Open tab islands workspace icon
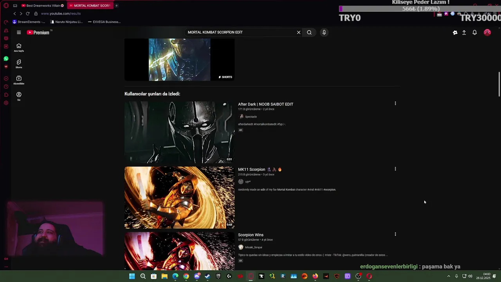Viewport: 501px width, 282px height. (x=15, y=5)
